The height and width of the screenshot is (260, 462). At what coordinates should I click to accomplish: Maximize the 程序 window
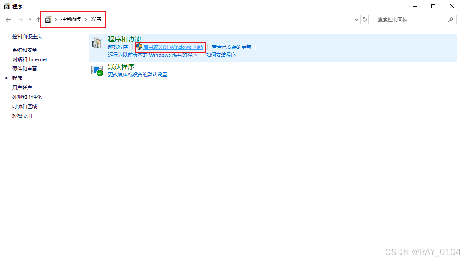433,6
